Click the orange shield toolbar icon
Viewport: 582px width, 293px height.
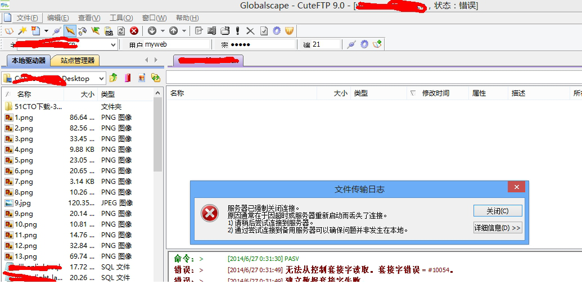(290, 31)
